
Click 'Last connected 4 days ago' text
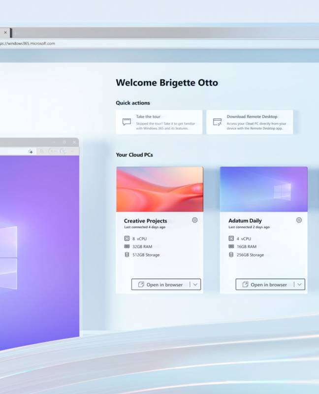(x=145, y=227)
